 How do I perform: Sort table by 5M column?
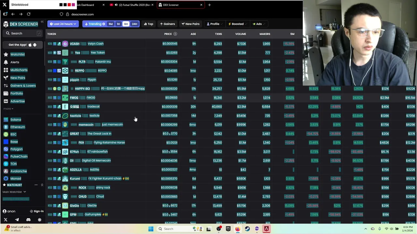click(x=292, y=34)
